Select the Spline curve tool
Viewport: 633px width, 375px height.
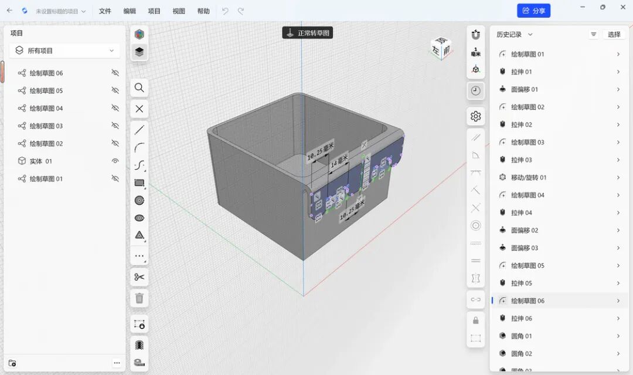tap(139, 165)
